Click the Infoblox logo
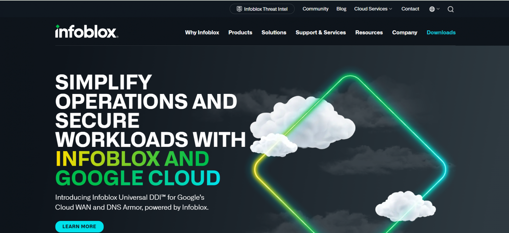This screenshot has width=509, height=233. (87, 32)
